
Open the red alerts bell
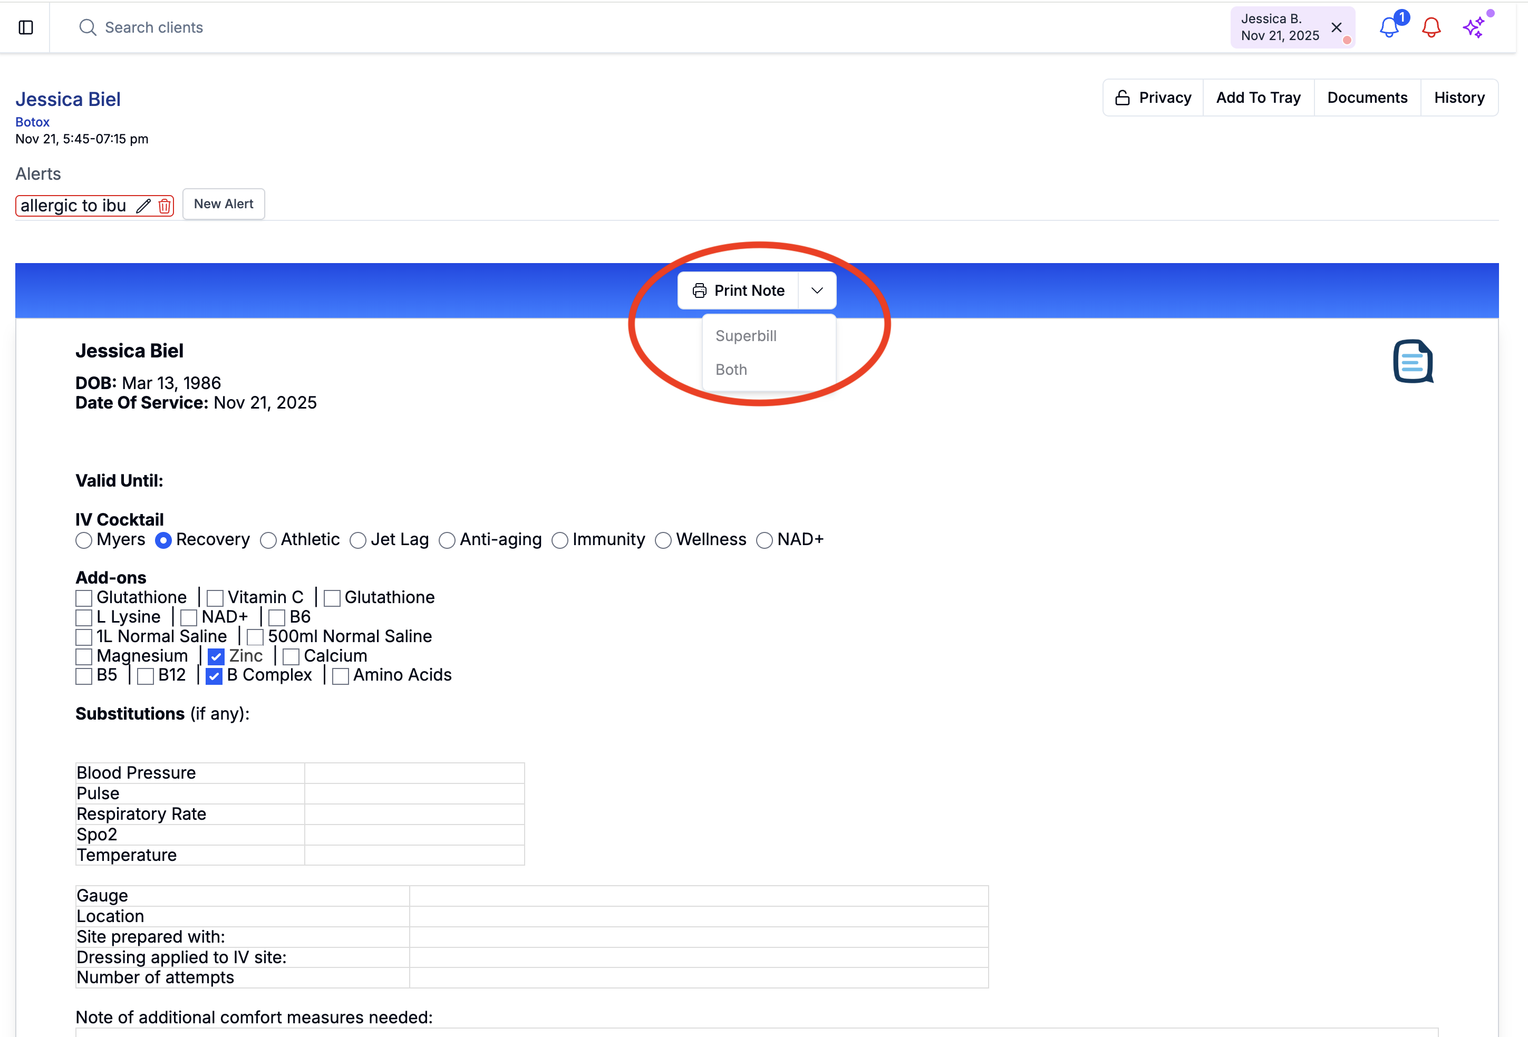1430,27
